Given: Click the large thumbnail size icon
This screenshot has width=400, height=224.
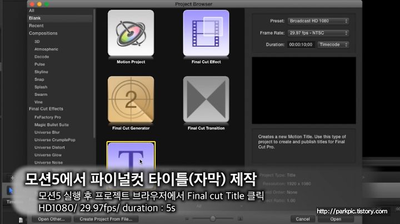Looking at the screenshot, I should [x=240, y=219].
